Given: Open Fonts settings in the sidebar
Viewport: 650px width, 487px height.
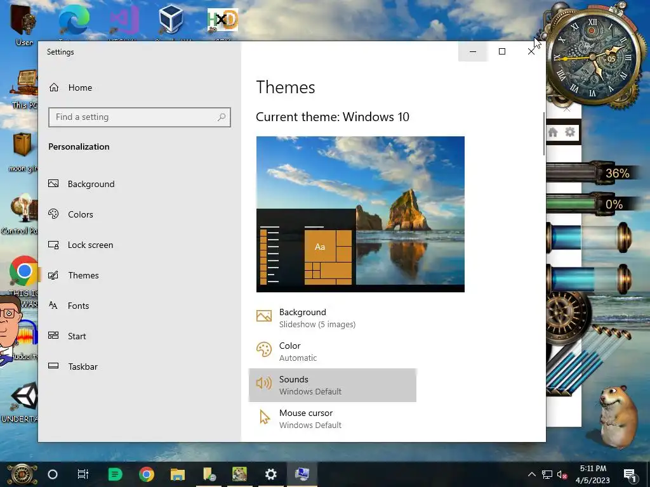Looking at the screenshot, I should (78, 306).
